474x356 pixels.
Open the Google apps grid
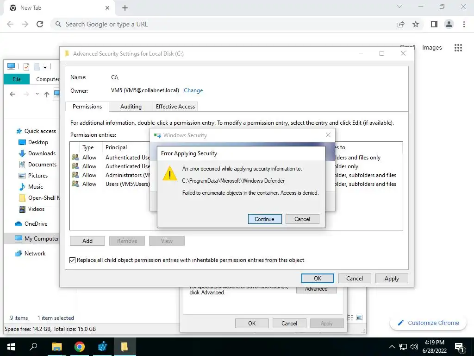[x=458, y=48]
